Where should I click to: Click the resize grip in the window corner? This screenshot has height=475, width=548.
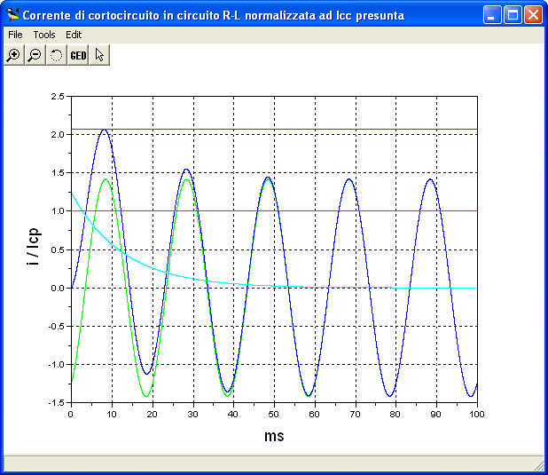point(539,466)
